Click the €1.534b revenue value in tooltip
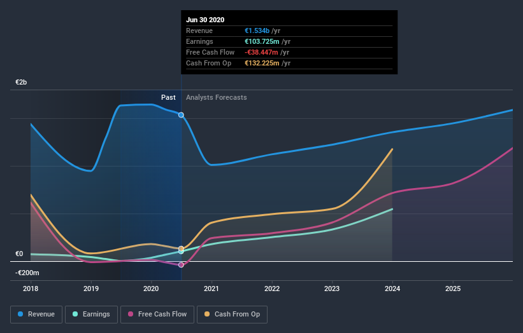Viewport: 523px width, 333px height. (257, 31)
